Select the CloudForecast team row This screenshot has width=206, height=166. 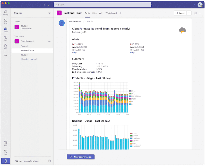tap(32, 41)
